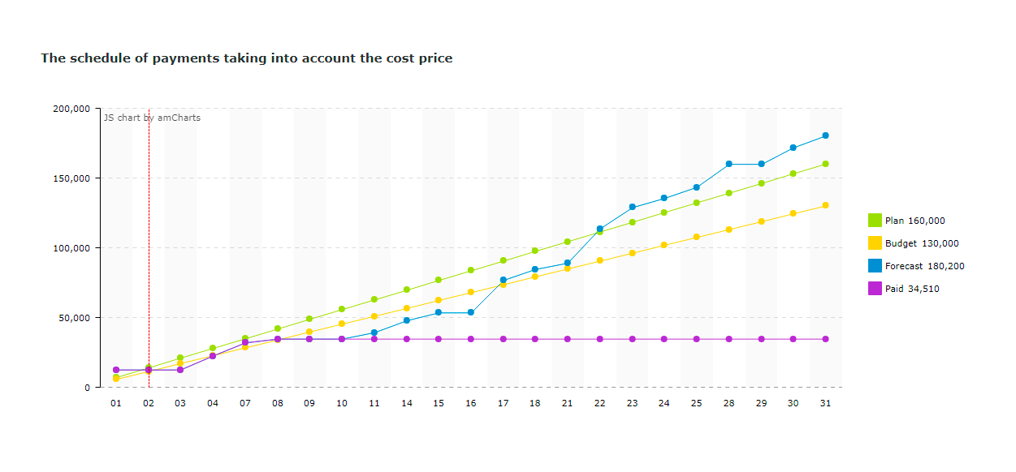Toggle the purple Paid legend marker
This screenshot has width=1016, height=472.
click(875, 289)
